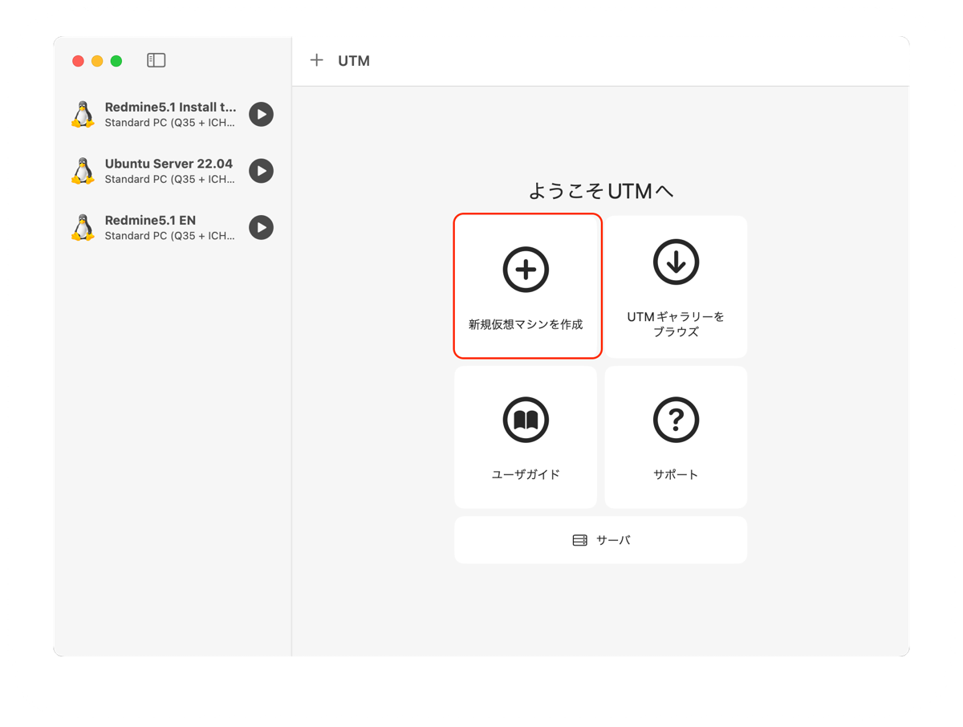Close the UTM window with the red button
Viewport: 963px width, 727px height.
tap(78, 61)
